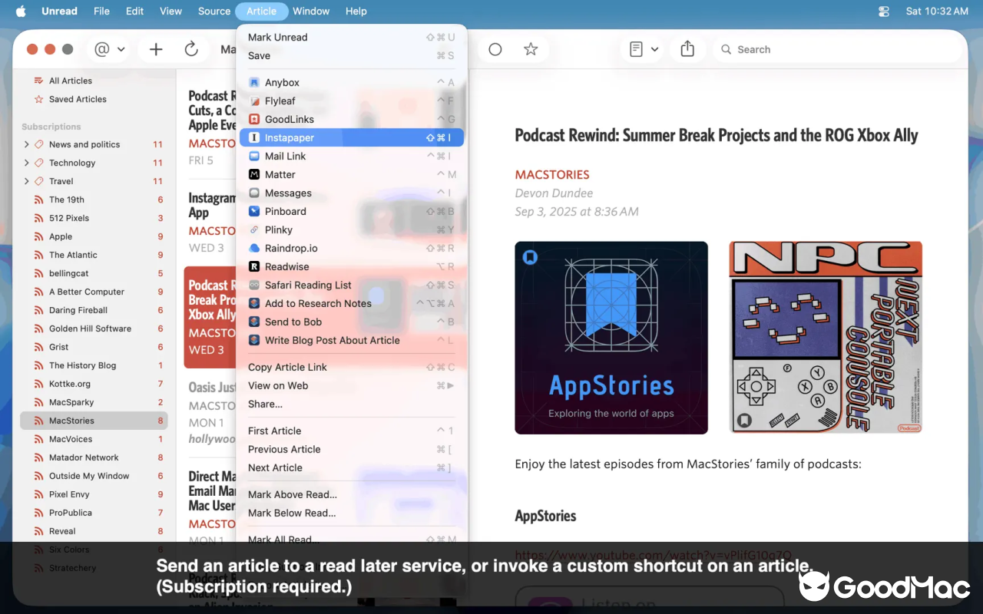The image size is (983, 614).
Task: Open the View menu
Action: (x=170, y=11)
